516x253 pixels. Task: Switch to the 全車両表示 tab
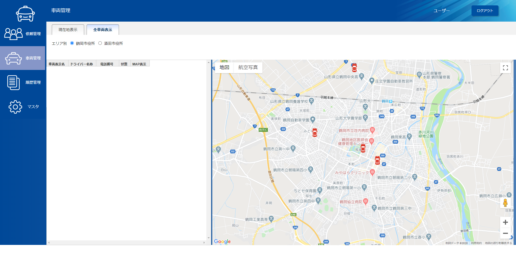coord(103,30)
